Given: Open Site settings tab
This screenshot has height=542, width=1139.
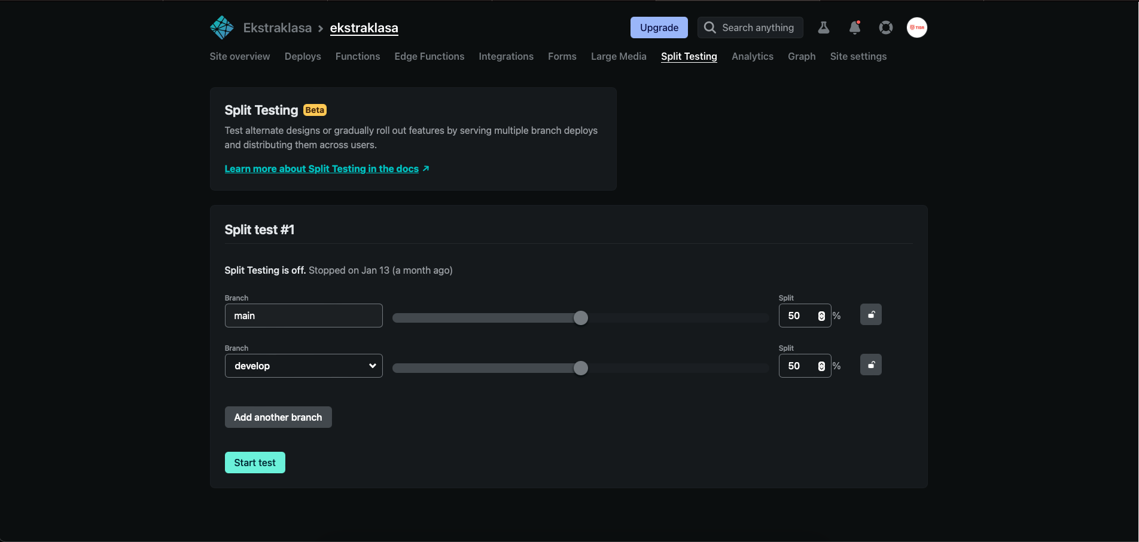Looking at the screenshot, I should 858,56.
